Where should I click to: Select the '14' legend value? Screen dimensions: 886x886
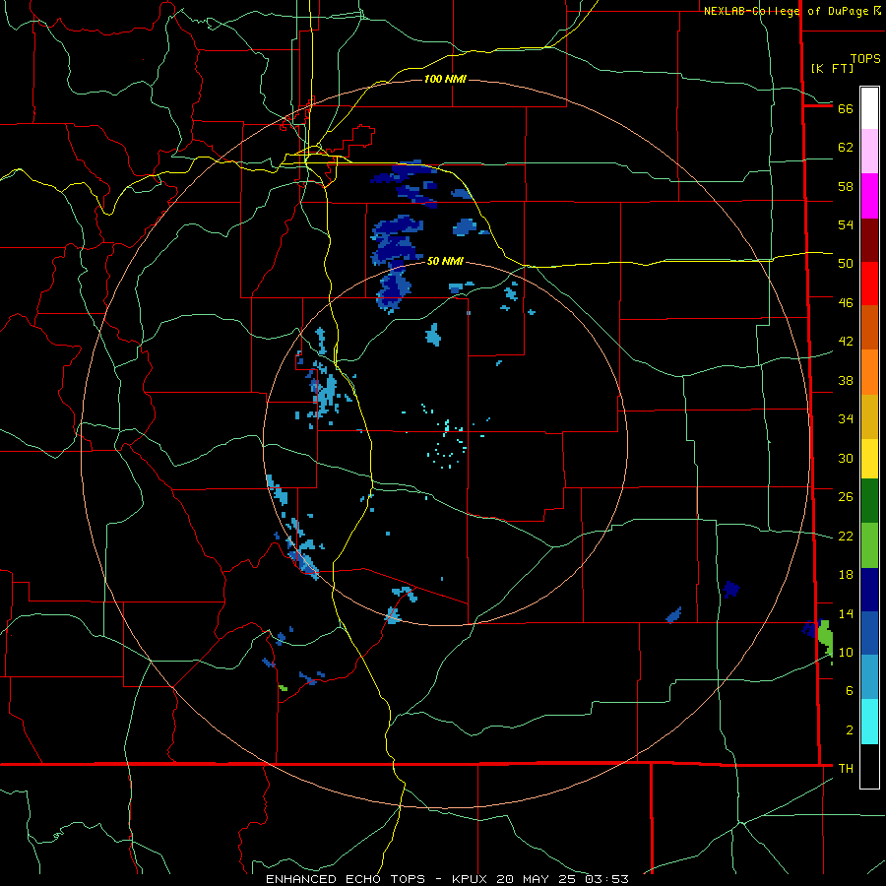click(846, 613)
